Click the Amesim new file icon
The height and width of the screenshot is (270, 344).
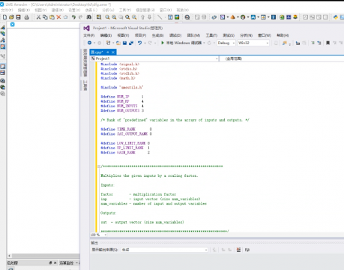(x=4, y=17)
